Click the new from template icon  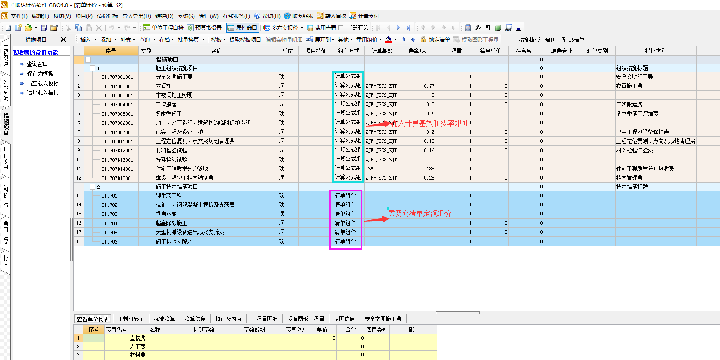18,28
